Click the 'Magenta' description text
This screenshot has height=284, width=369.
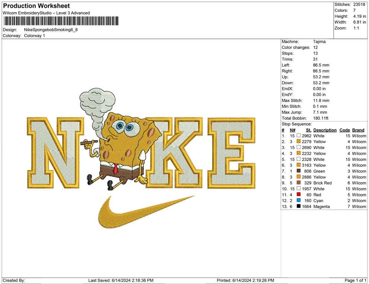pos(321,206)
